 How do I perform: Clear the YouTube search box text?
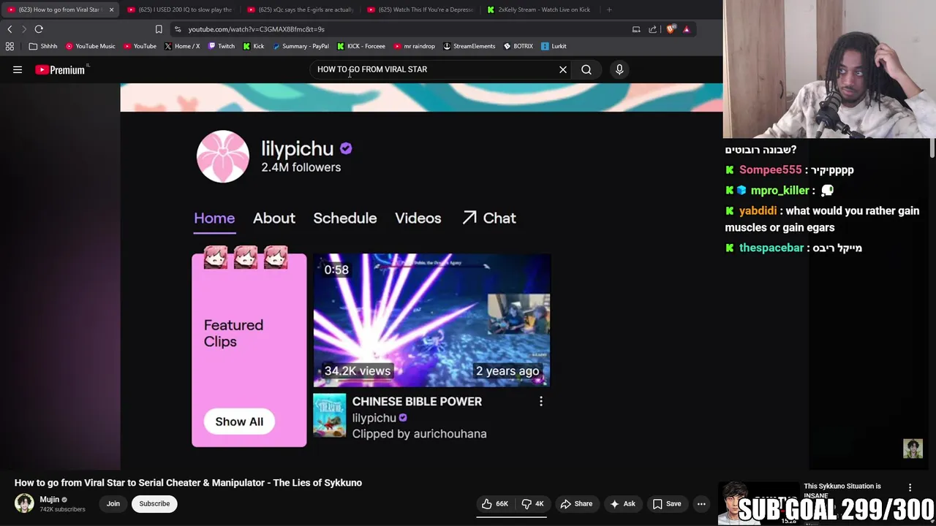coord(563,69)
